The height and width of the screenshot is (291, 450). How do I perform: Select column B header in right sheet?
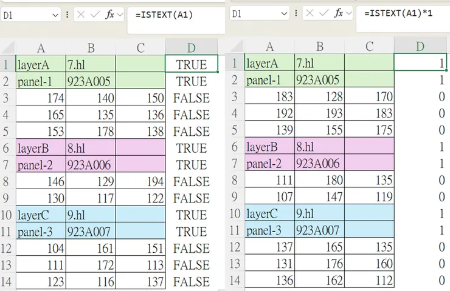319,46
